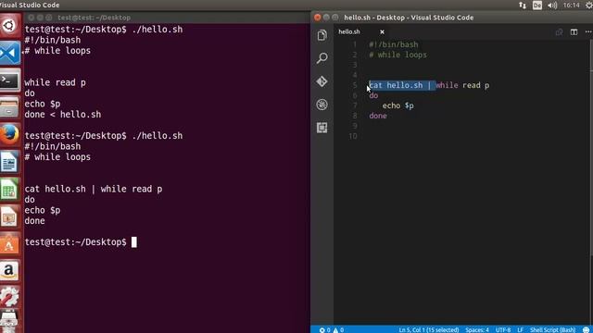
Task: Change indentation via 'Spaces: 4'
Action: click(477, 329)
